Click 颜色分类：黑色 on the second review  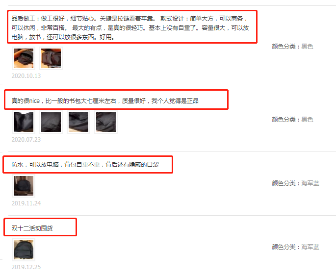click(x=292, y=119)
